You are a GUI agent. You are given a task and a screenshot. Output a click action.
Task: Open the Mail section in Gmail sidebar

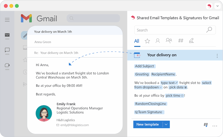coord(7,35)
